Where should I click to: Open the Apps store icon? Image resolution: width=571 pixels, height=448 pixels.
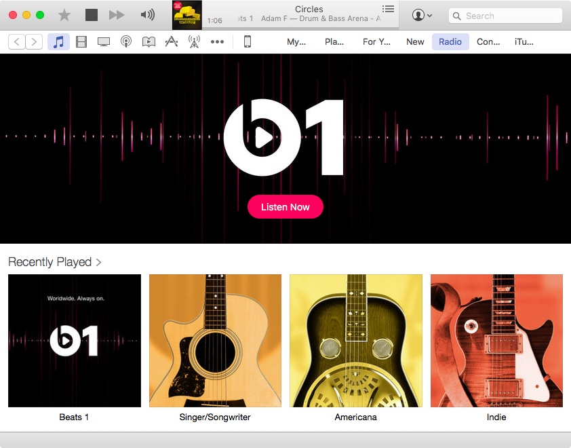click(x=171, y=41)
